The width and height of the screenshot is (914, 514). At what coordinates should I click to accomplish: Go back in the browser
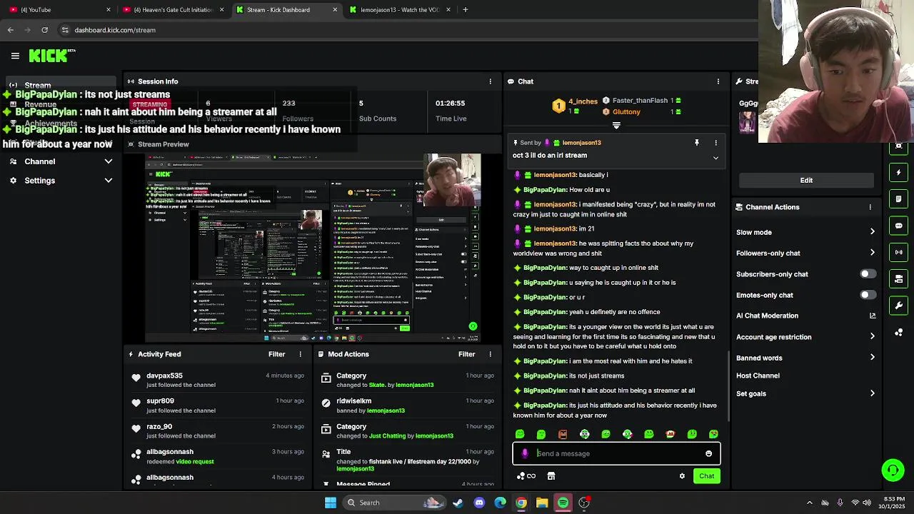coord(11,30)
